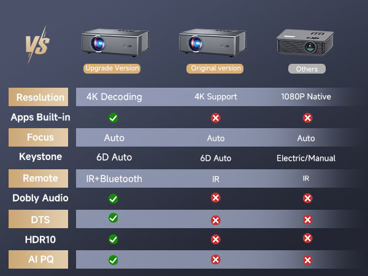Click the green check in the DTS row
368x276 pixels.
tap(113, 218)
